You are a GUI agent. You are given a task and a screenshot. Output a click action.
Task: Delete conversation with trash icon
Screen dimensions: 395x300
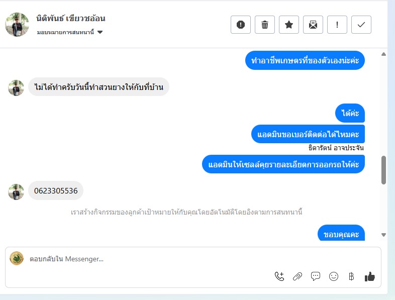265,25
